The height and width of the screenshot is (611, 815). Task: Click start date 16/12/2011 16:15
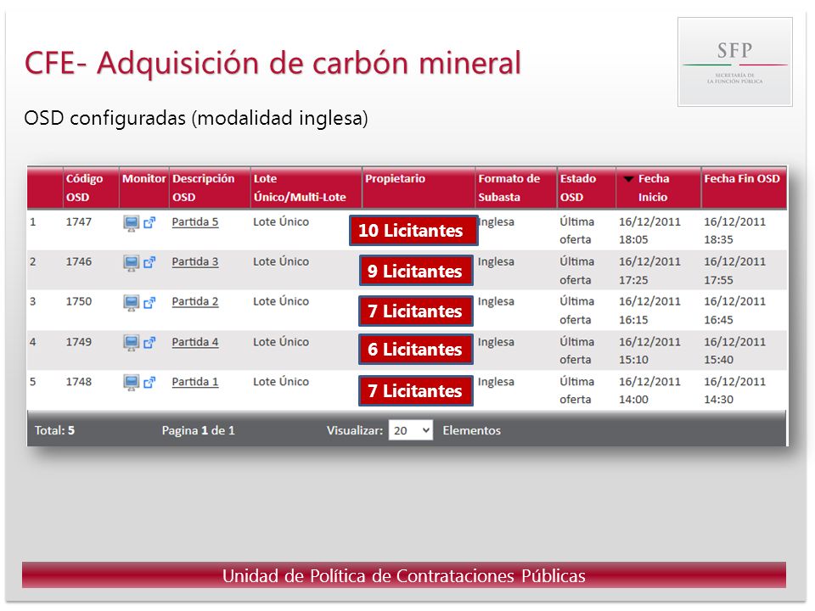[649, 311]
